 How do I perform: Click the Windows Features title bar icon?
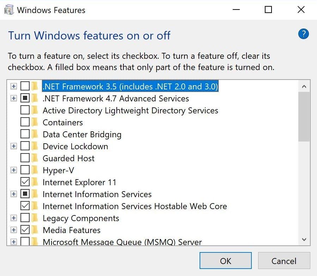(x=8, y=10)
